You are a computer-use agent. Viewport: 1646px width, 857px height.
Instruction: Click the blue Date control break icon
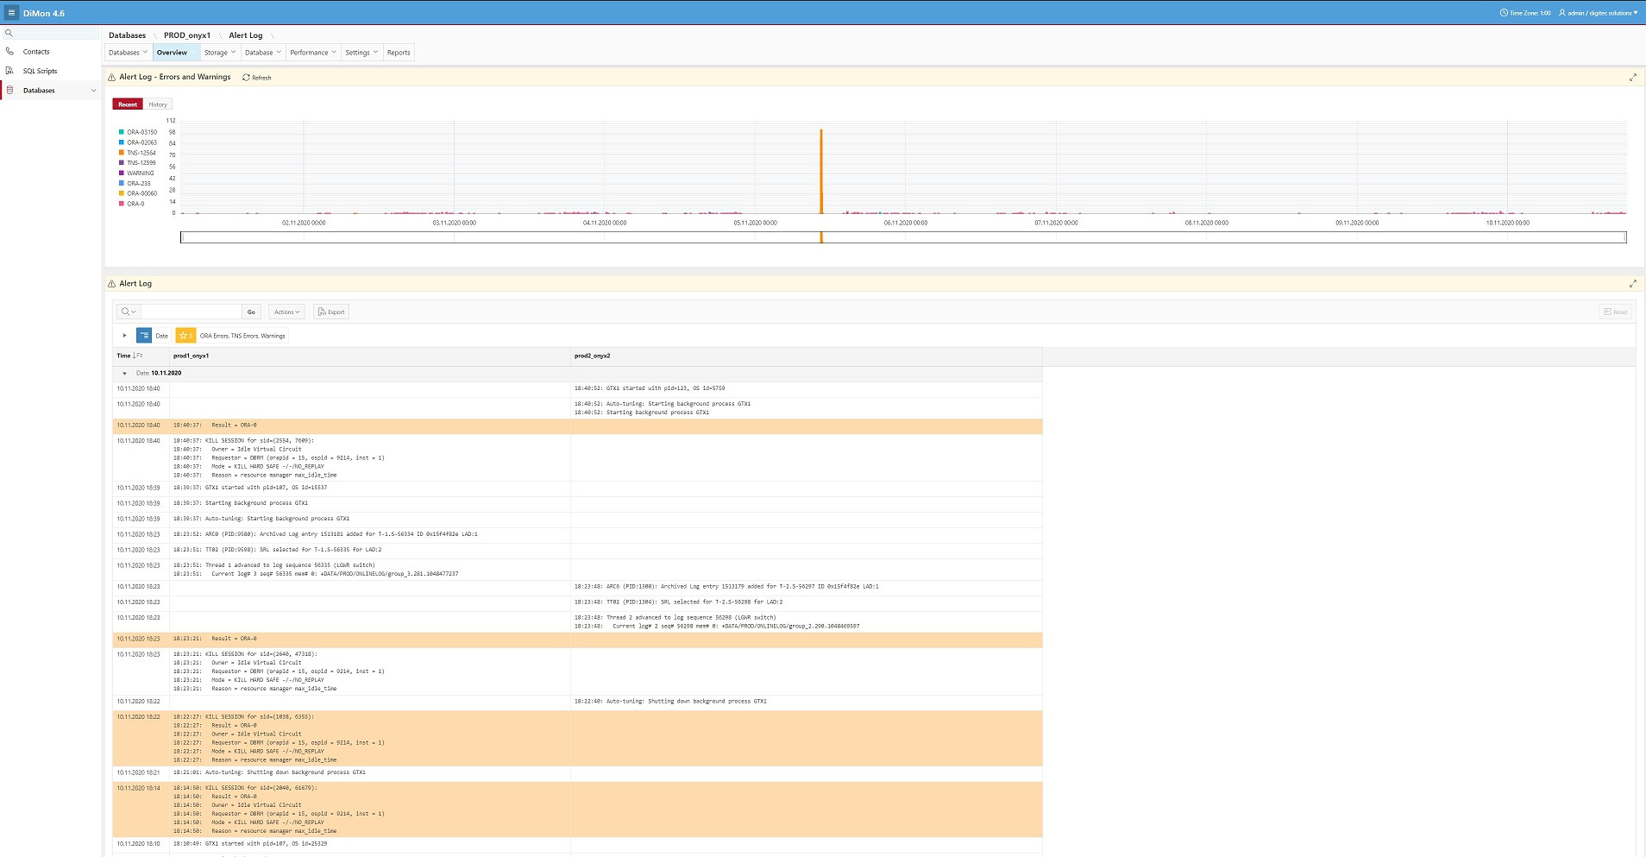click(144, 336)
